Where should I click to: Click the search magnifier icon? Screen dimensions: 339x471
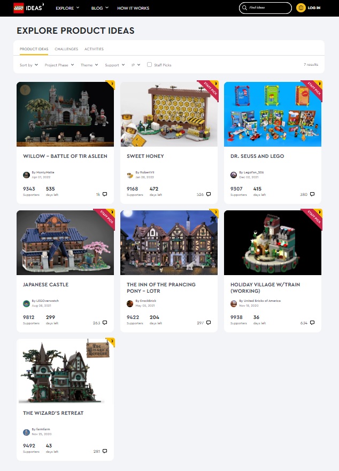coord(244,8)
